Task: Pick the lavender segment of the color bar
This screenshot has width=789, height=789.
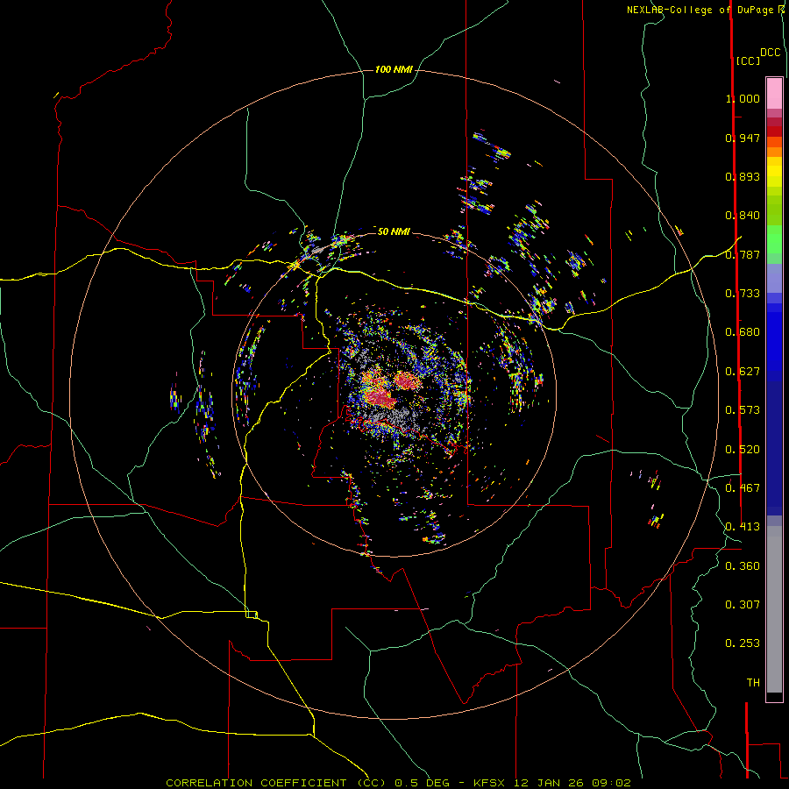Action: click(x=774, y=278)
